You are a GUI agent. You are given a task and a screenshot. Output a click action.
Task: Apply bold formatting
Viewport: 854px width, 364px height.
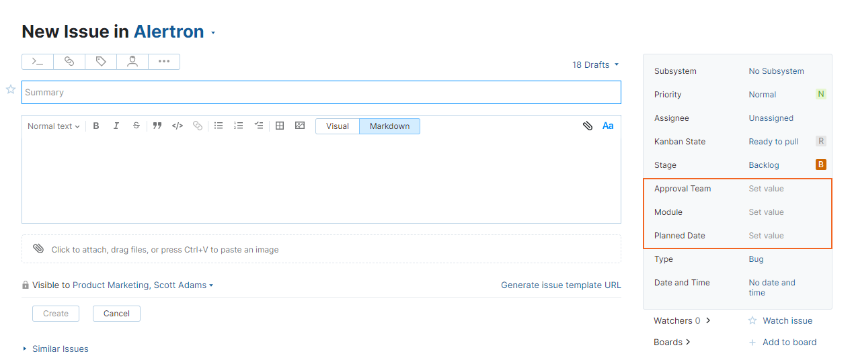[96, 126]
